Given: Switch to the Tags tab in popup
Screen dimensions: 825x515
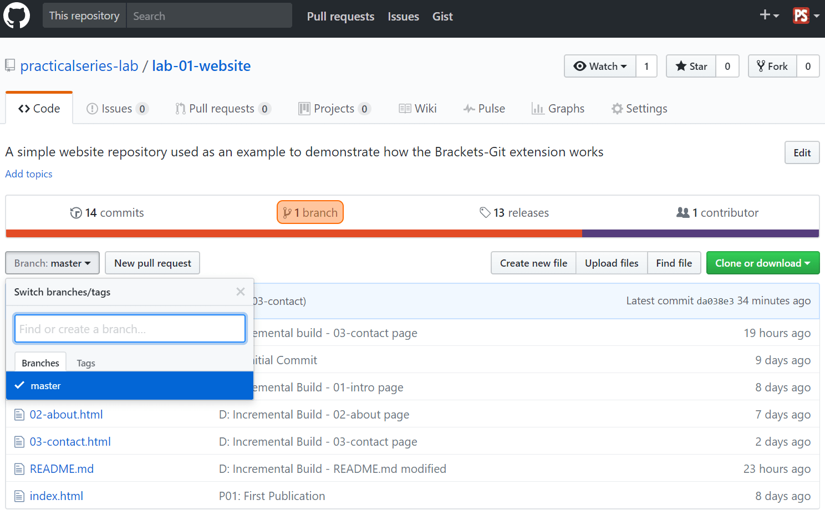Looking at the screenshot, I should [86, 363].
